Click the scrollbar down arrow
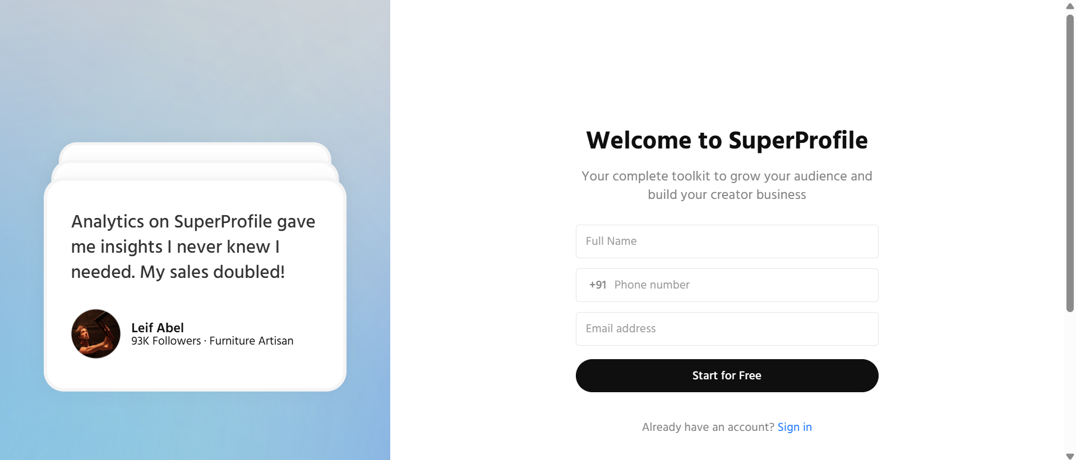Screen dimensions: 1076x460 (x=1070, y=456)
